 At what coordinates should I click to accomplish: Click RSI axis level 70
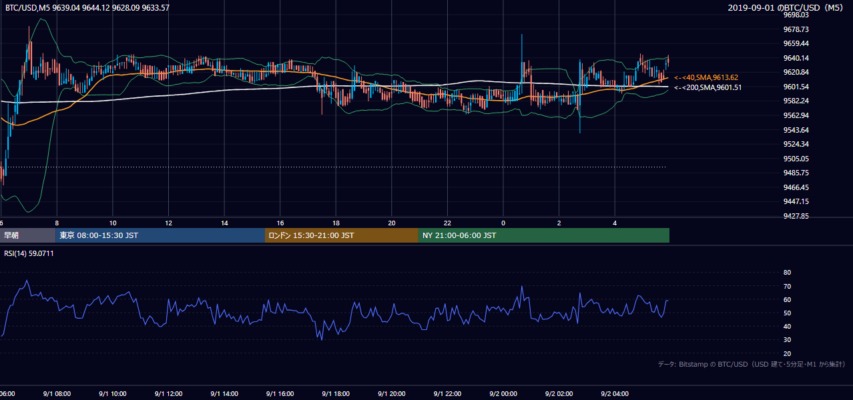pyautogui.click(x=787, y=287)
